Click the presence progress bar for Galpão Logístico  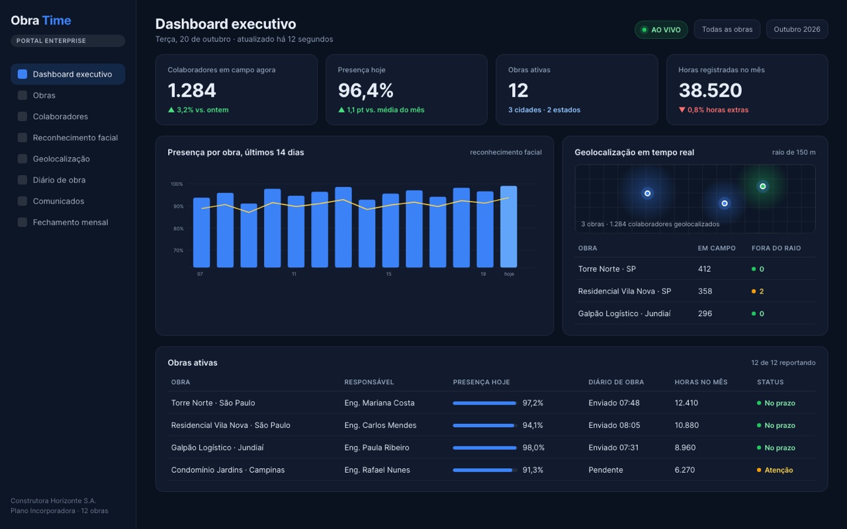(485, 448)
